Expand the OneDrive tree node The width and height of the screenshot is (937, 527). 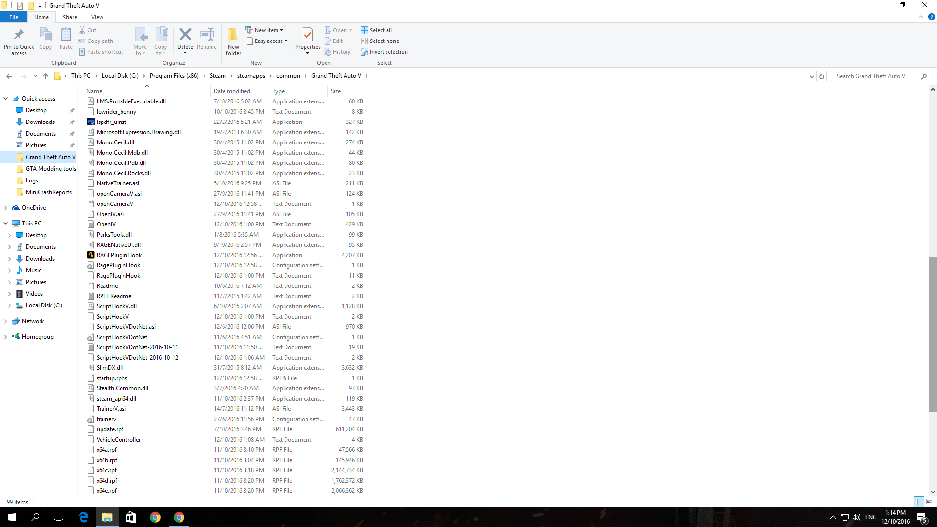pyautogui.click(x=6, y=208)
